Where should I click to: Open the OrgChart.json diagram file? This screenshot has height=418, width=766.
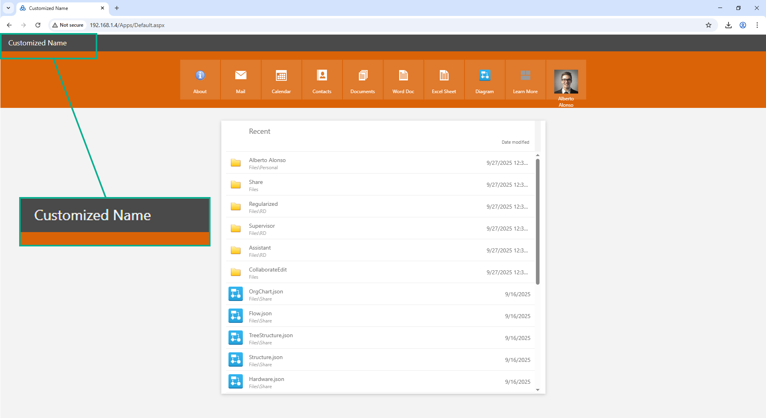pyautogui.click(x=266, y=292)
